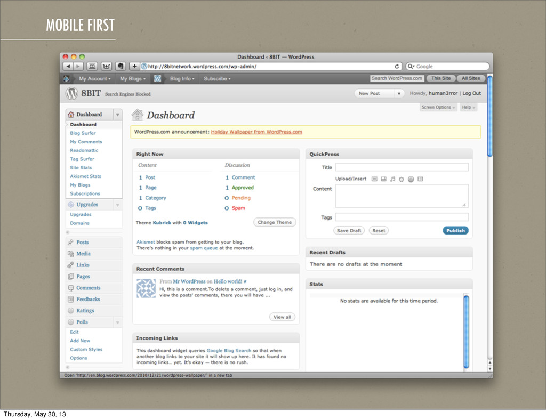Click the Evernote clipper toolbar icon
This screenshot has height=420, width=546.
pos(120,66)
